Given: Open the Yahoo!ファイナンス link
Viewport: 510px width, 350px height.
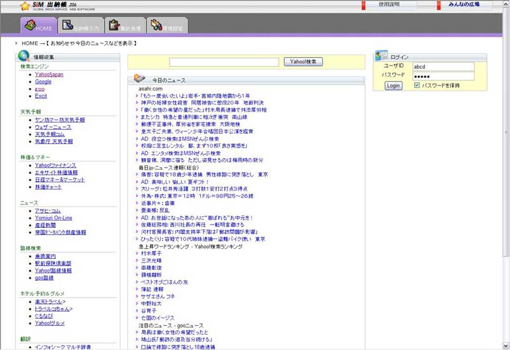Looking at the screenshot, I should pos(54,165).
